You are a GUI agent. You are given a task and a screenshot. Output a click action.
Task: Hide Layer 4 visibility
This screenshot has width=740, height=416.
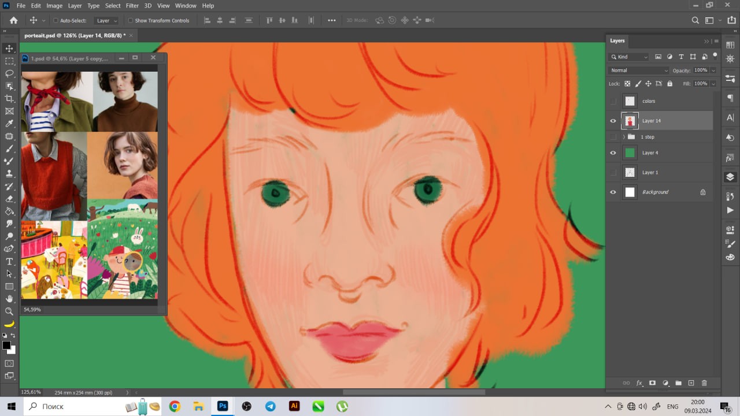613,153
